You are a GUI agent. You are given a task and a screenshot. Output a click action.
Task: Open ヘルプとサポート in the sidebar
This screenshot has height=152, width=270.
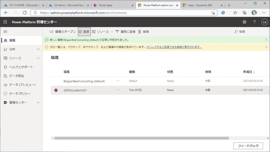pyautogui.click(x=21, y=67)
